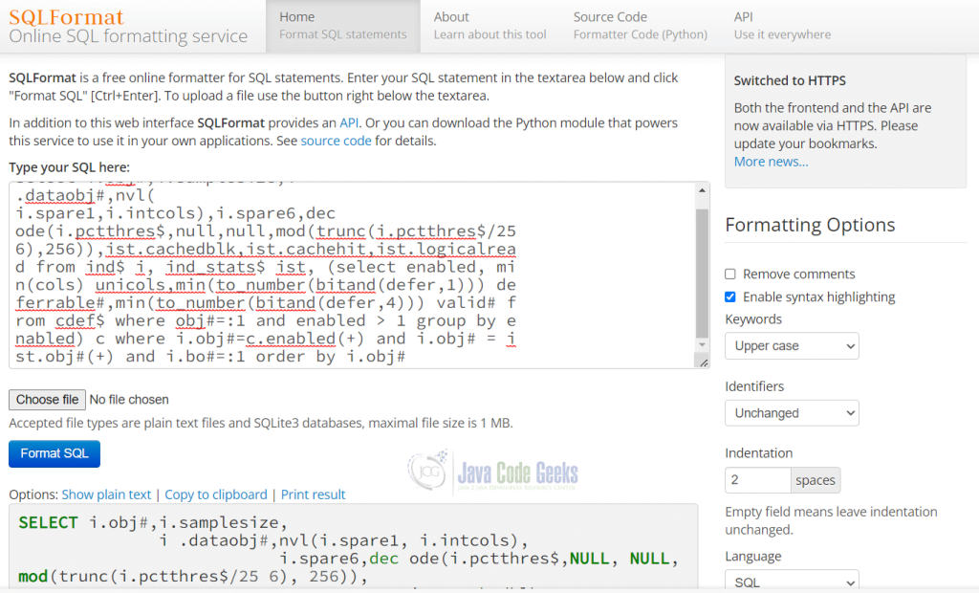Image resolution: width=979 pixels, height=593 pixels.
Task: Toggle Enable syntax highlighting checkbox
Action: point(729,296)
